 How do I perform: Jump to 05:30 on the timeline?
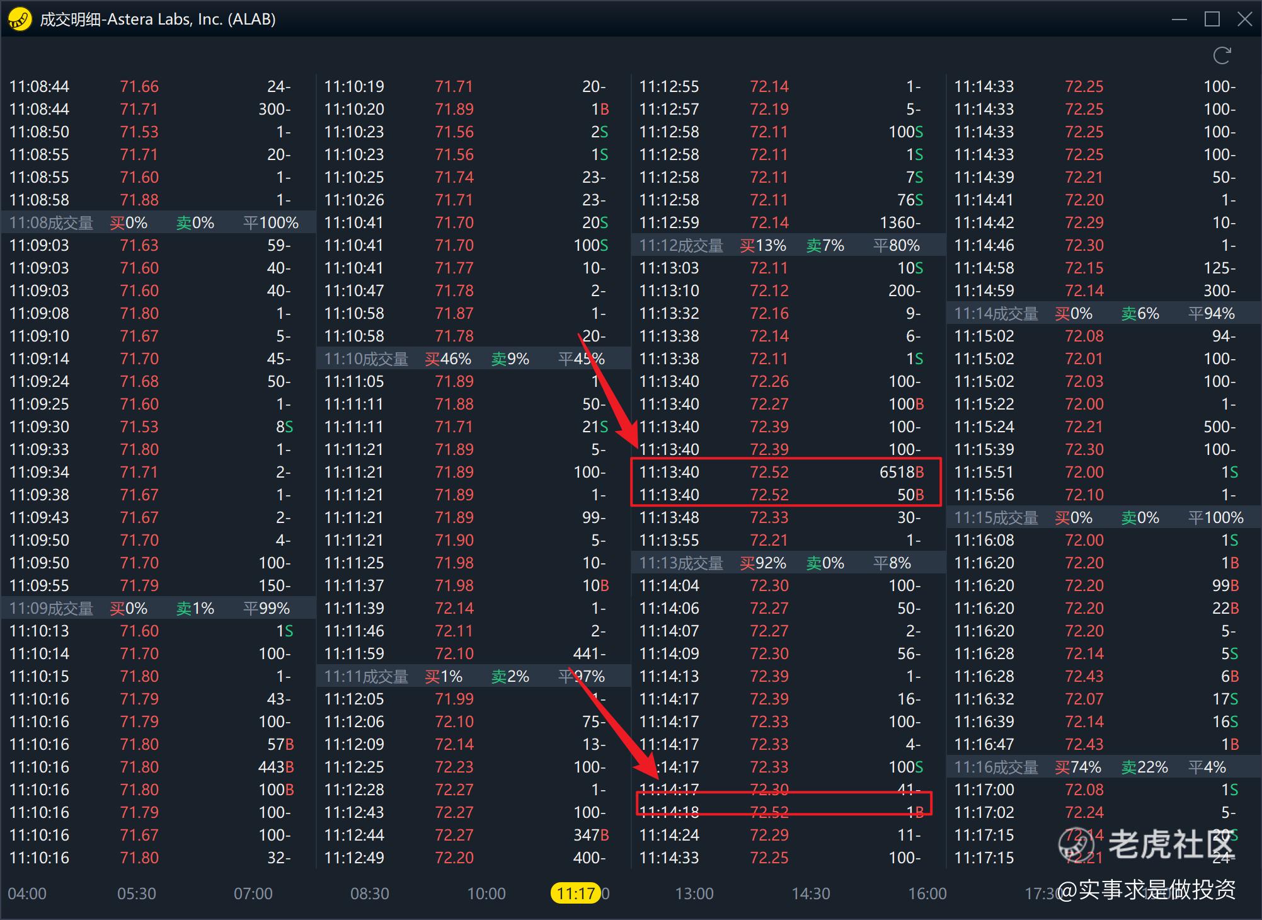click(x=137, y=894)
